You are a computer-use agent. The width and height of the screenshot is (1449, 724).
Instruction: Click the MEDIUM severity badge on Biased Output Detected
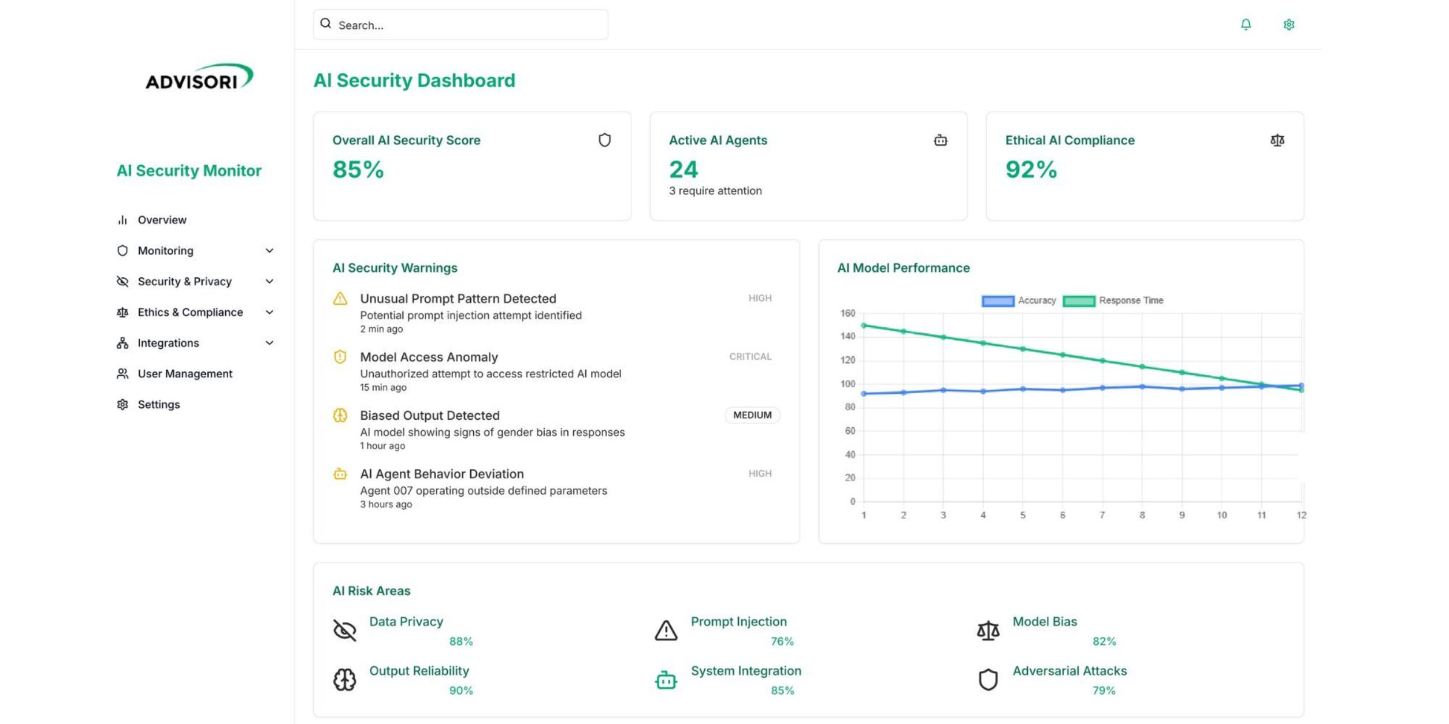753,415
